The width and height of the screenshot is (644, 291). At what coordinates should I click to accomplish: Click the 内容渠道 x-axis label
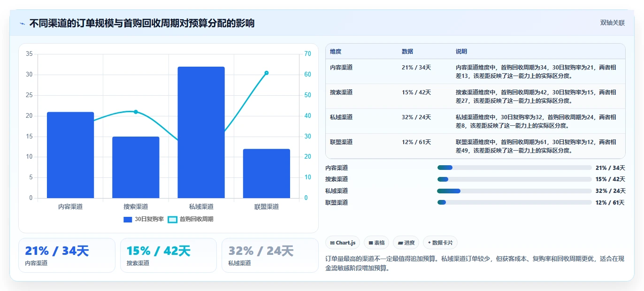70,207
